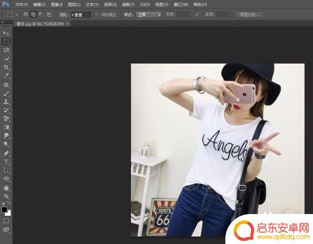Toggle Quick Mask mode

click(x=6, y=221)
